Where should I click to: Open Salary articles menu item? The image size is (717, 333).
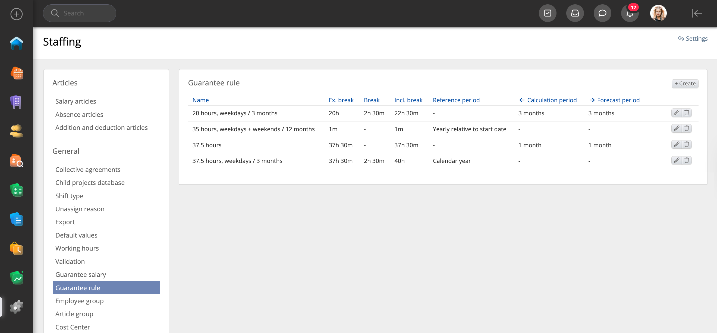point(76,101)
